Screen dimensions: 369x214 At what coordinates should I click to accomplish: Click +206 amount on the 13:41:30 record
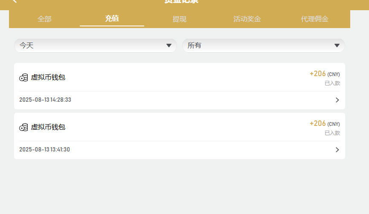click(318, 124)
